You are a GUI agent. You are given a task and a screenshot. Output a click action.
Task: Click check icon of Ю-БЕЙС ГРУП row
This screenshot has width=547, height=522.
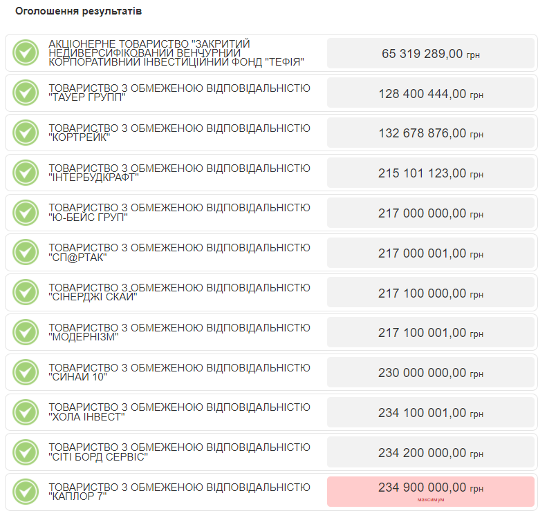point(26,213)
